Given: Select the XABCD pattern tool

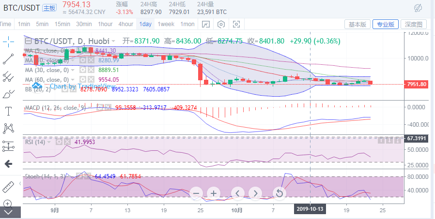Looking at the screenshot, I should pos(8,128).
